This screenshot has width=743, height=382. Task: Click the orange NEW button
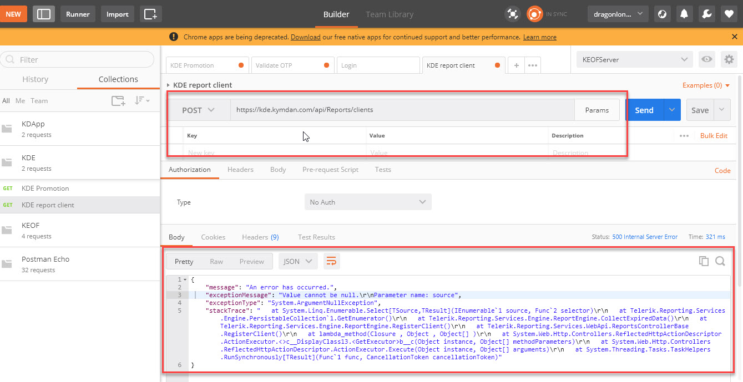[x=13, y=14]
